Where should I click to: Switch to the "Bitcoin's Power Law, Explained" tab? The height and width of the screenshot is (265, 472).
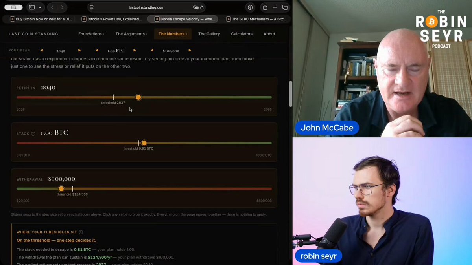(112, 19)
